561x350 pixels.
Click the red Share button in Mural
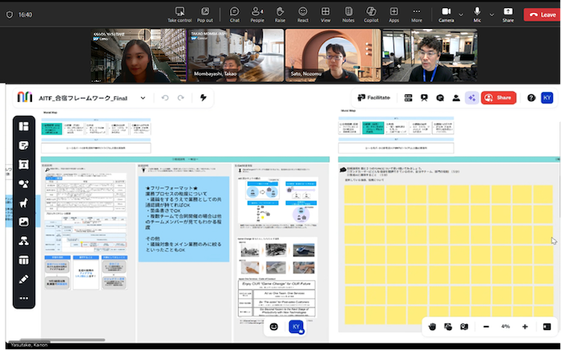click(x=498, y=98)
